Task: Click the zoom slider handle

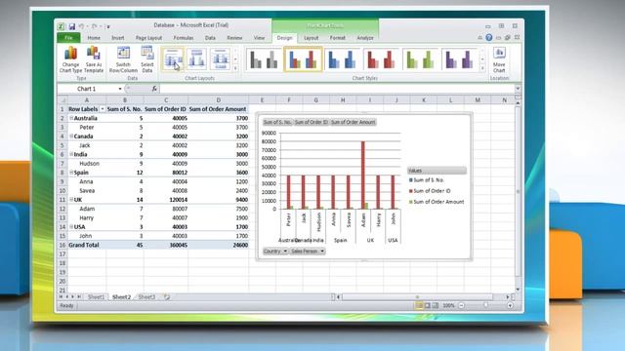Action: [x=485, y=305]
